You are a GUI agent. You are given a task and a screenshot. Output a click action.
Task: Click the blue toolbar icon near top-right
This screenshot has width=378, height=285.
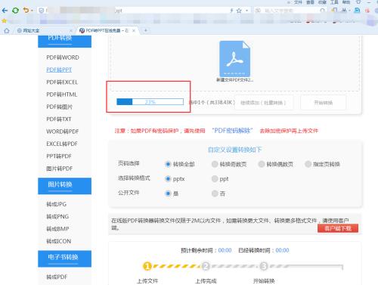(357, 11)
